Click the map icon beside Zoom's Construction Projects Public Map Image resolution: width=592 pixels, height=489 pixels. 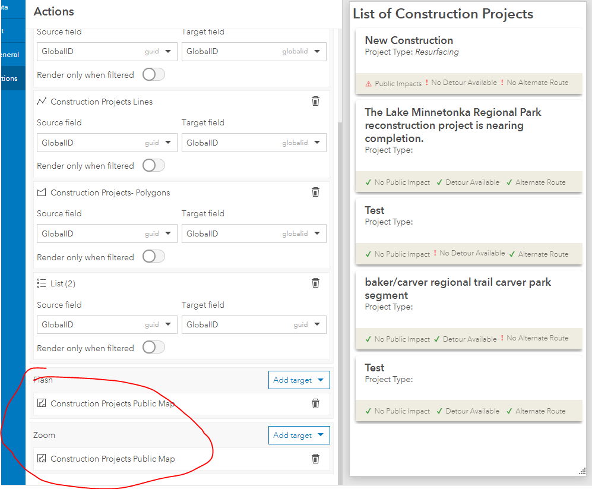point(41,459)
